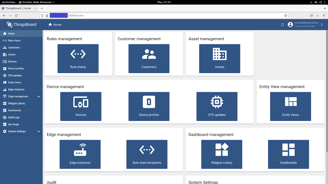Toggle fullscreen mode icon in header
Image resolution: width=328 pixels, height=184 pixels.
coord(282,25)
